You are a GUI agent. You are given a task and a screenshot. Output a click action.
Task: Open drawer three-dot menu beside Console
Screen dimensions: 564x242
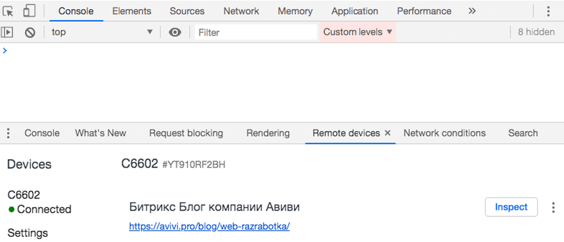[x=8, y=133]
